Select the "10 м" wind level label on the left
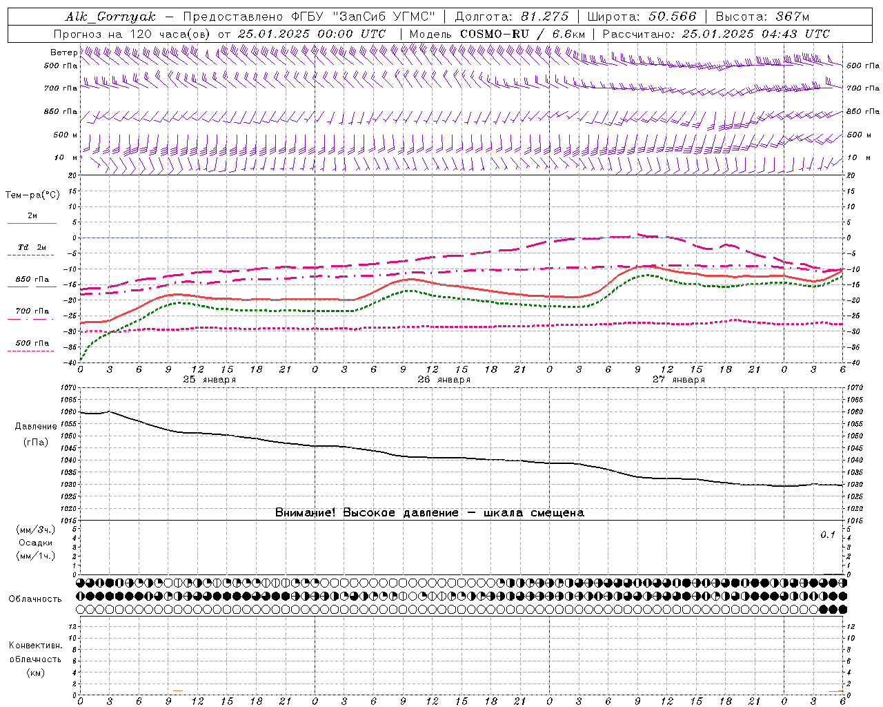The height and width of the screenshot is (707, 883). 66,157
